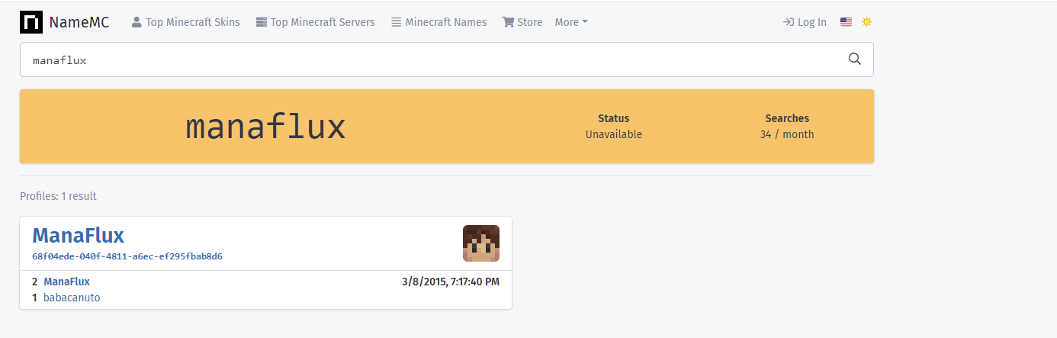Toggle light/dark theme sun icon
This screenshot has height=338, width=1057.
click(866, 22)
